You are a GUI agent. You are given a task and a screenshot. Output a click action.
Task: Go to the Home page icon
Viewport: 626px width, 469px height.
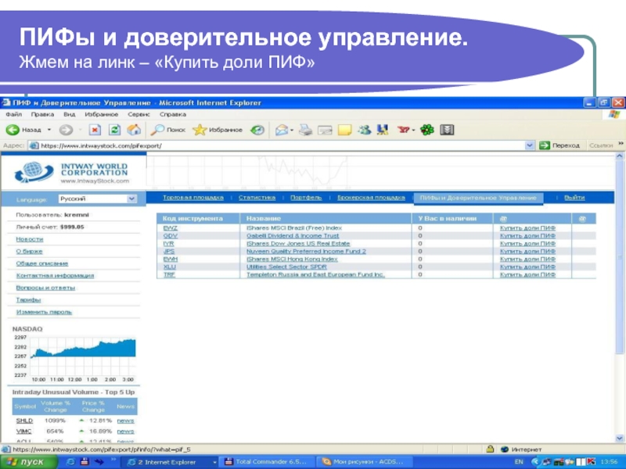click(134, 130)
